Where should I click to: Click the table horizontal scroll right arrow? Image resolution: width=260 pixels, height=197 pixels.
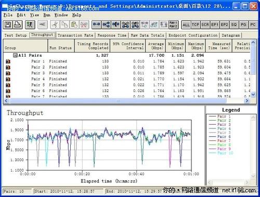247,101
